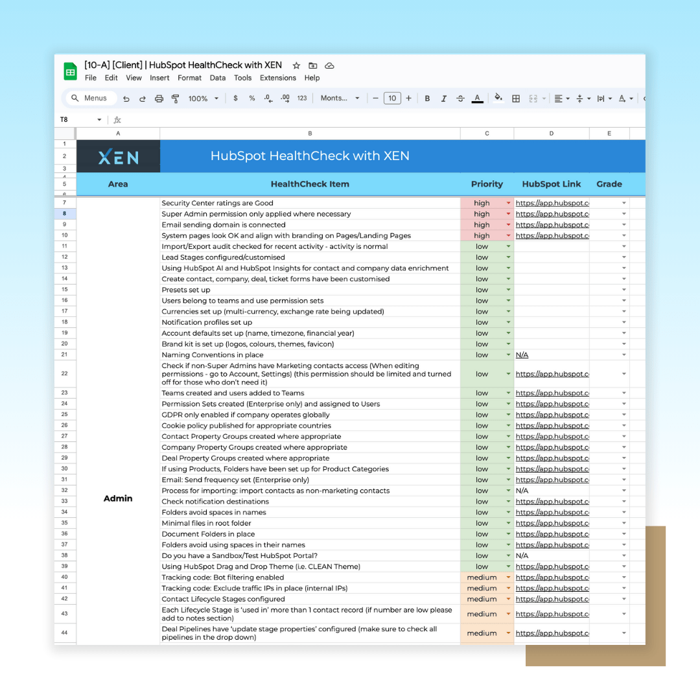This screenshot has height=700, width=700.
Task: Open HubSpot link for Cookie policy published row
Action: point(552,426)
